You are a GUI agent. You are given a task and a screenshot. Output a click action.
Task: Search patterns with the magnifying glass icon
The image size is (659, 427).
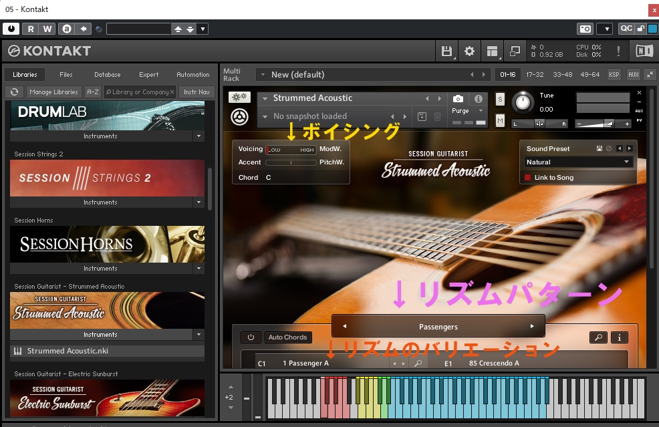[599, 337]
